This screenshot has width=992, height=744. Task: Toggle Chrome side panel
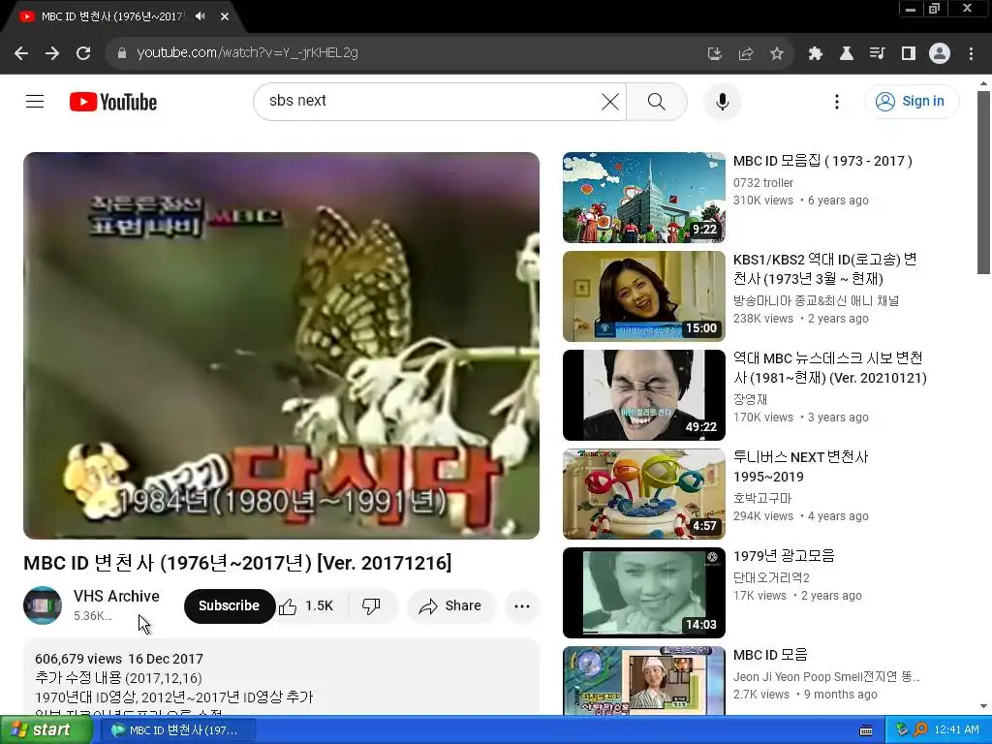point(909,54)
